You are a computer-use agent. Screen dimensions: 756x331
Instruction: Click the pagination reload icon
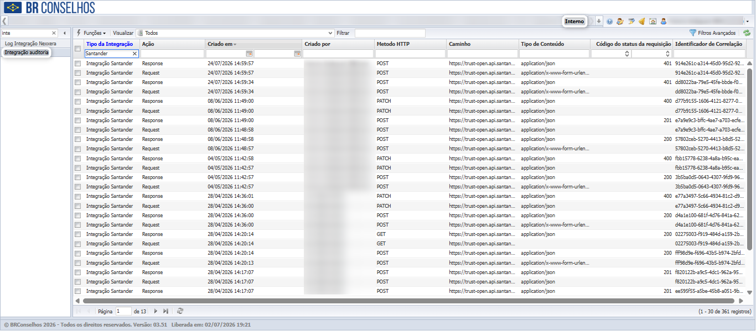[180, 311]
